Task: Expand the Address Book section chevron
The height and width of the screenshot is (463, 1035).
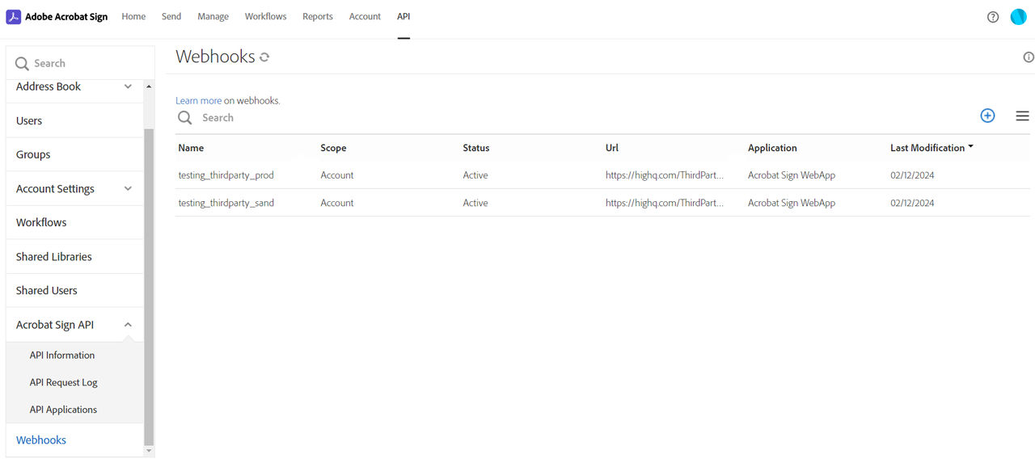Action: click(x=128, y=86)
